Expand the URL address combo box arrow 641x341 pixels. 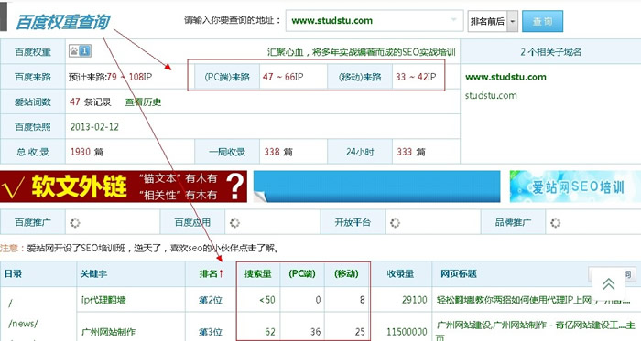tap(454, 20)
